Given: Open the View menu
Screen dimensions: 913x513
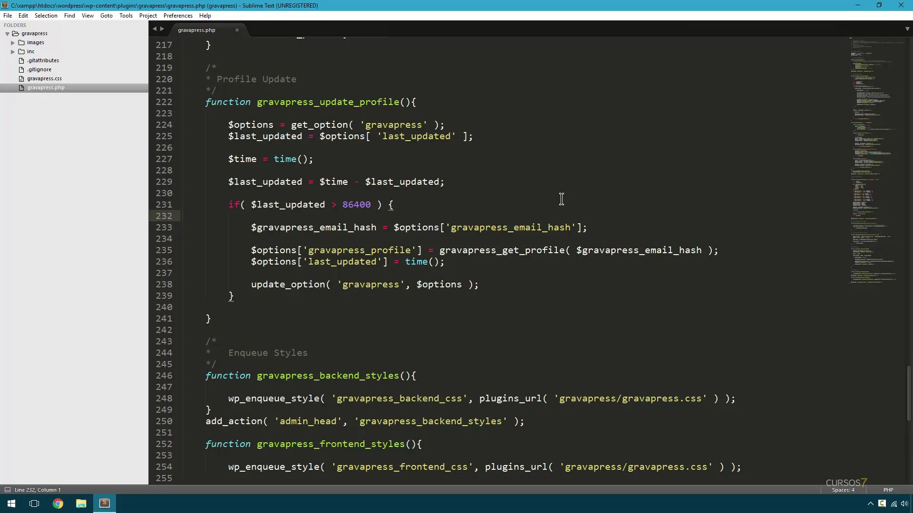Looking at the screenshot, I should [x=87, y=16].
